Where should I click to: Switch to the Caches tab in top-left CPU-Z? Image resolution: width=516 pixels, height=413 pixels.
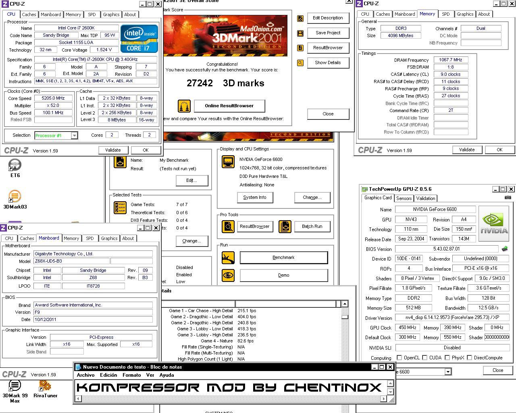(29, 15)
